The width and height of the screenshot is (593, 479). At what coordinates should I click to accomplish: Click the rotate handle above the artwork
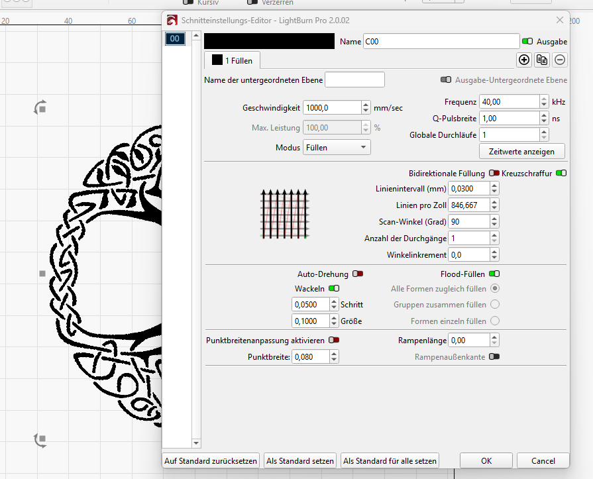(x=40, y=107)
